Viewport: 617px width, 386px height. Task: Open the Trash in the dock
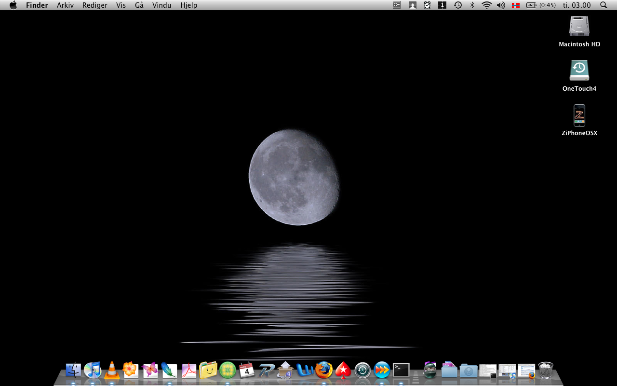(x=546, y=370)
